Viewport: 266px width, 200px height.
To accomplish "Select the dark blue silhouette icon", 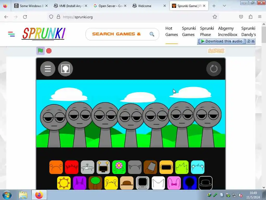I will [190, 183].
